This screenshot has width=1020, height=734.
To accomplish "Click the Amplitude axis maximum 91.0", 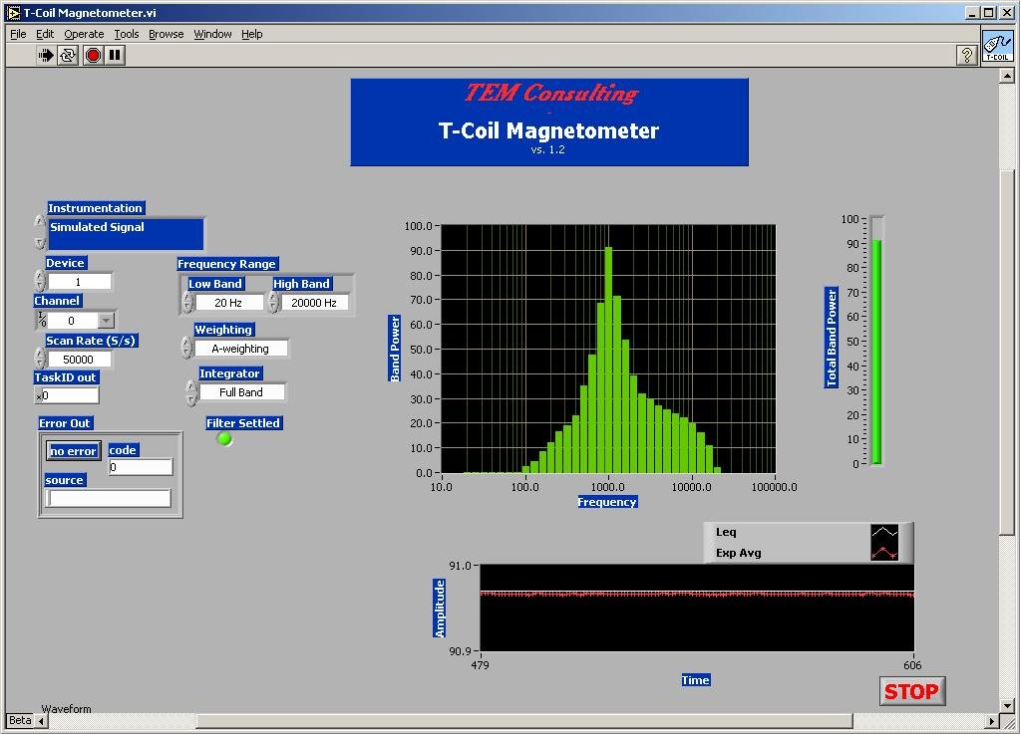I will point(460,566).
